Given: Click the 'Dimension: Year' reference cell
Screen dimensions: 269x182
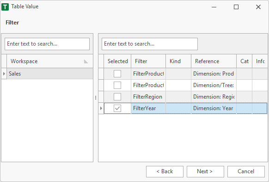Looking at the screenshot, I should pyautogui.click(x=214, y=108).
